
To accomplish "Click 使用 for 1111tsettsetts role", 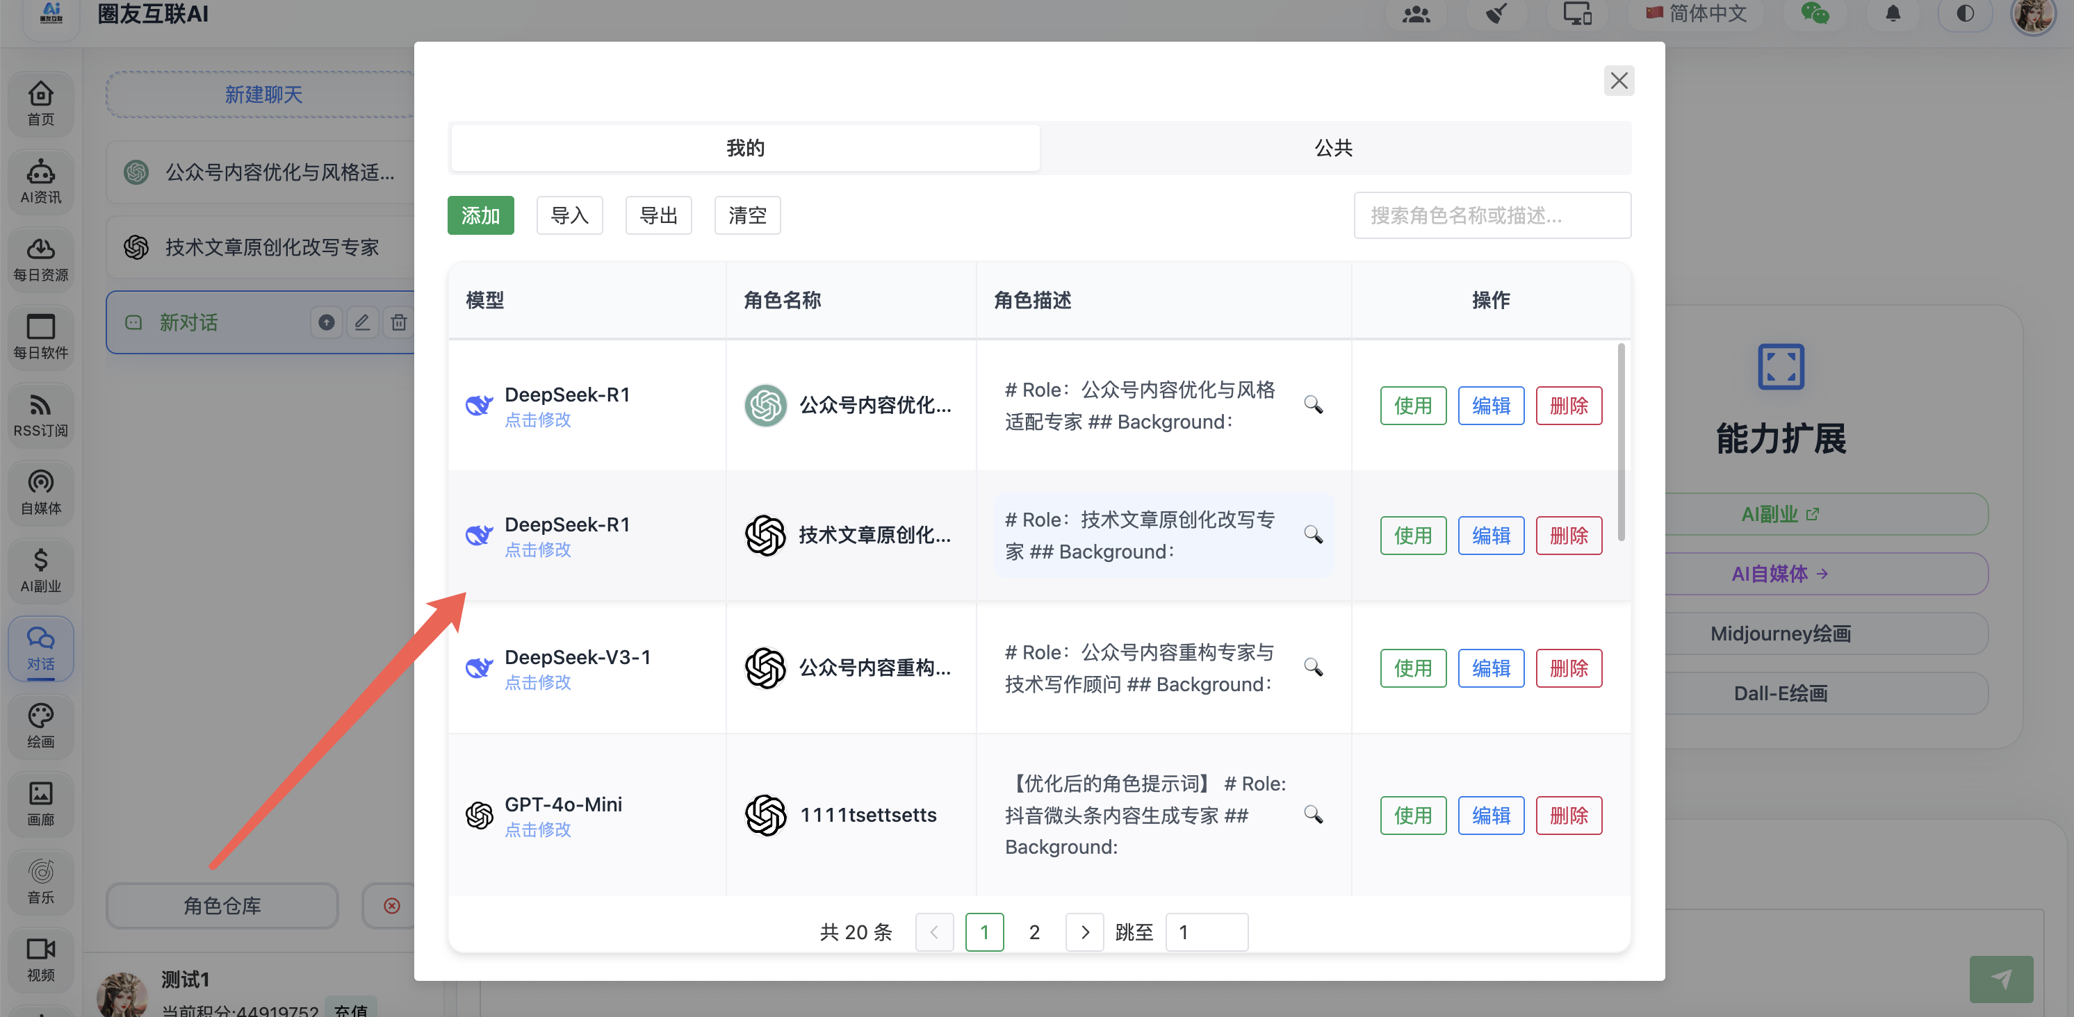I will pyautogui.click(x=1413, y=816).
